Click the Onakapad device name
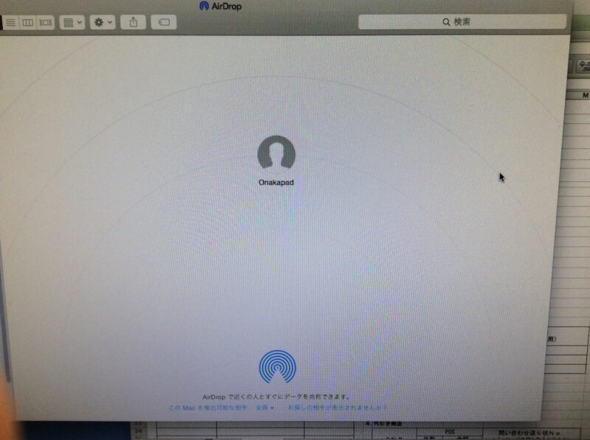This screenshot has width=590, height=440. point(276,182)
